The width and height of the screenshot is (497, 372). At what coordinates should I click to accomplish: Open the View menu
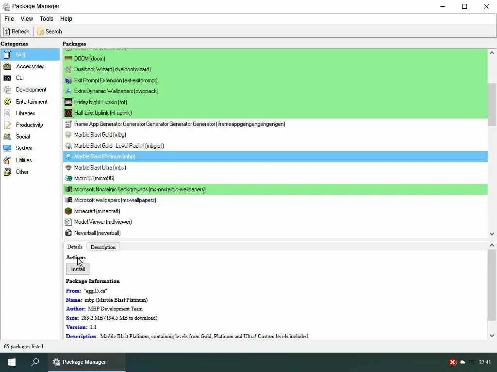click(27, 19)
